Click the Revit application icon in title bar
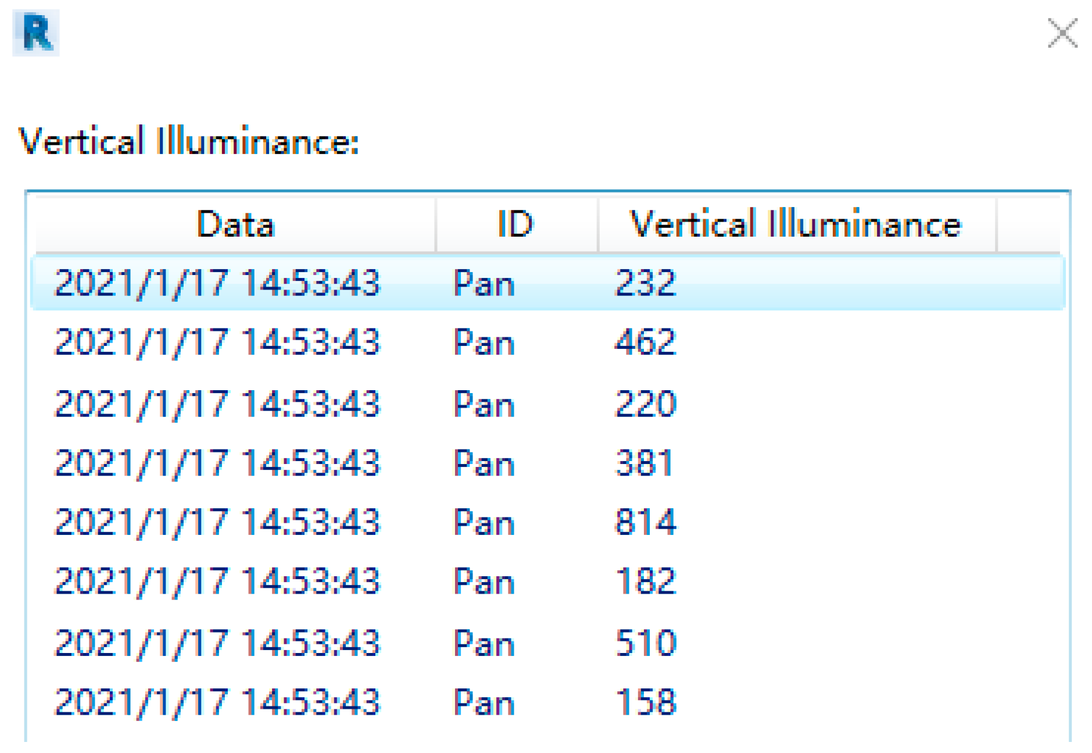1092x753 pixels. coord(36,33)
